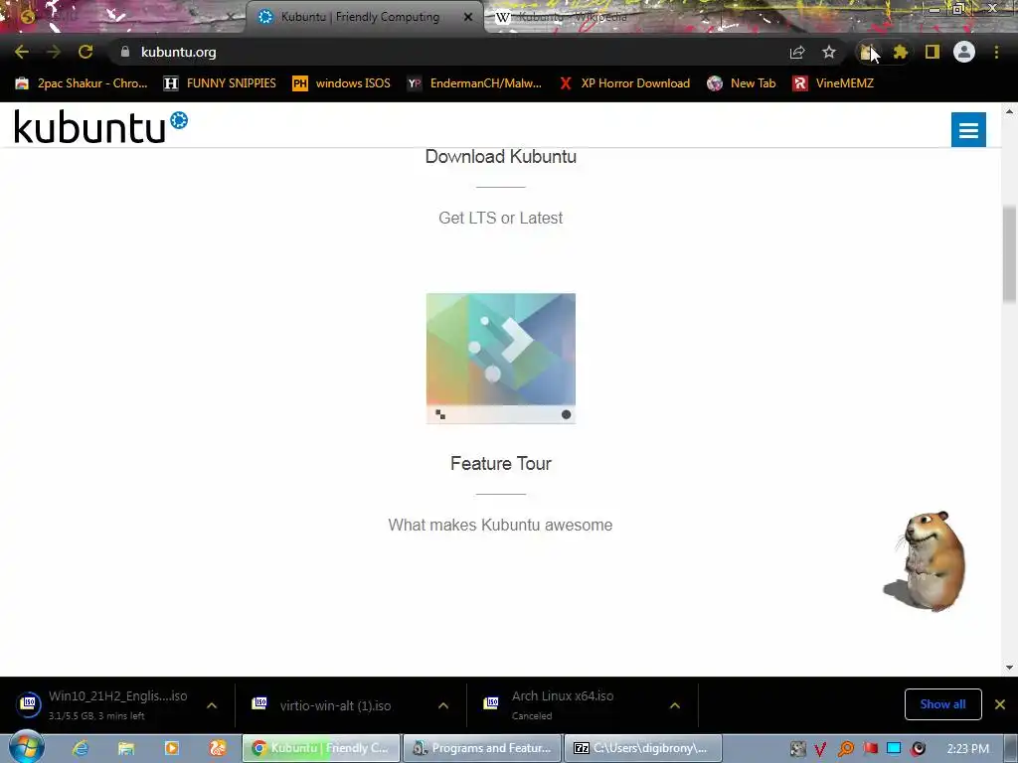This screenshot has width=1018, height=763.
Task: Open the windows ISOS bookmark
Action: (342, 83)
